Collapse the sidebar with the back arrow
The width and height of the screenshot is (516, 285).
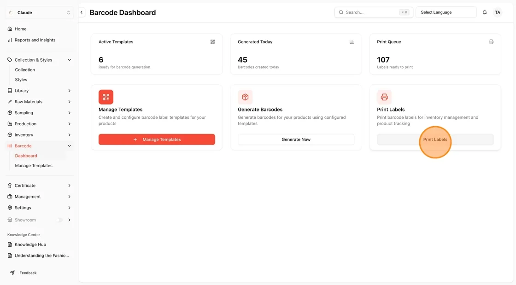pos(82,12)
